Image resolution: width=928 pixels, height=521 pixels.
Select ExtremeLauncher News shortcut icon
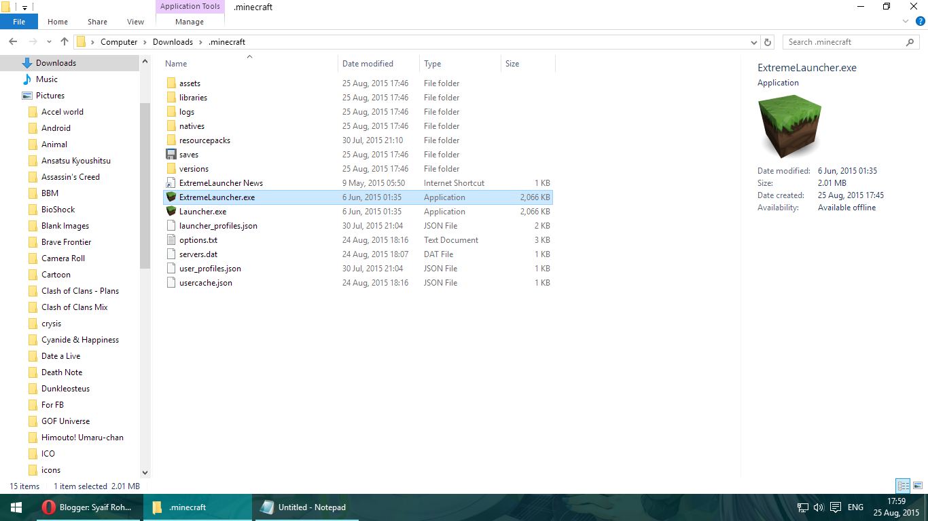[171, 183]
